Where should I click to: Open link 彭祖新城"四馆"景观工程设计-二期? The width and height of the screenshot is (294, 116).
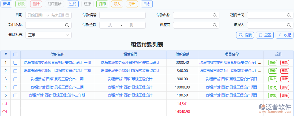click(57, 87)
